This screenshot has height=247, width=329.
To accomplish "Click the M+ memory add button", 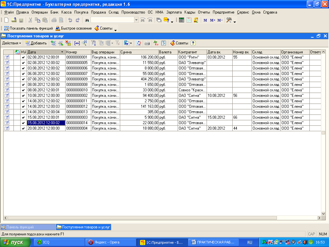I will coord(213,20).
